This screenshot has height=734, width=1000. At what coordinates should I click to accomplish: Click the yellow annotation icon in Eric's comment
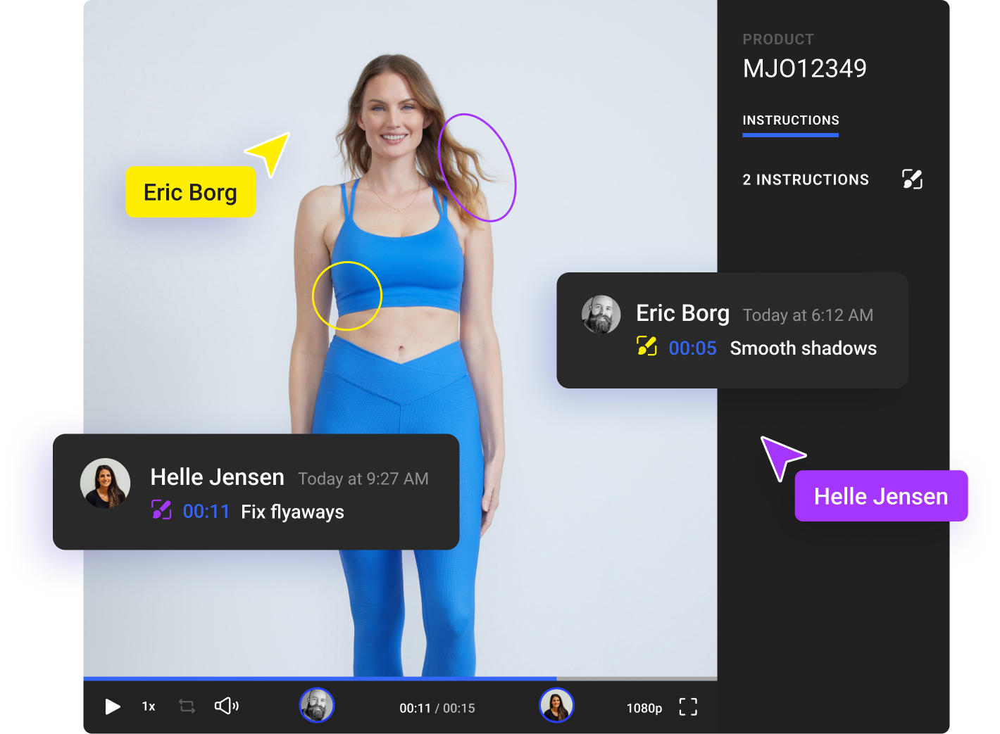point(646,346)
